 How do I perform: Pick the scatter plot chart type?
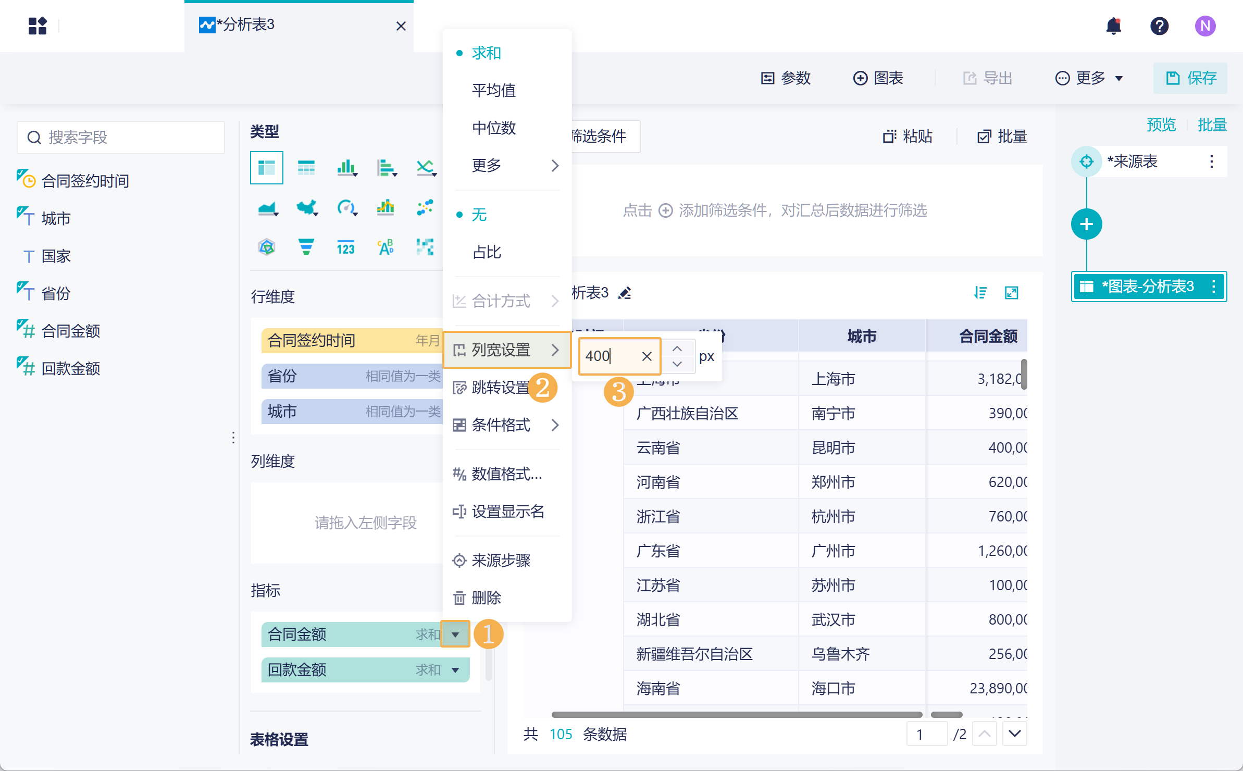pyautogui.click(x=425, y=208)
